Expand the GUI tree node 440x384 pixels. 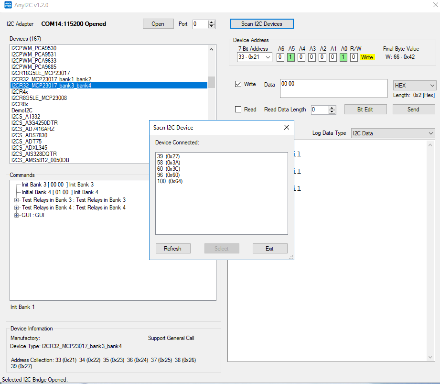pyautogui.click(x=17, y=215)
